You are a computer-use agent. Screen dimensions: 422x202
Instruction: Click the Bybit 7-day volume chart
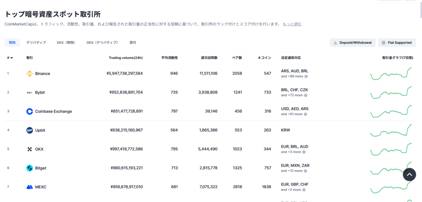[391, 92]
